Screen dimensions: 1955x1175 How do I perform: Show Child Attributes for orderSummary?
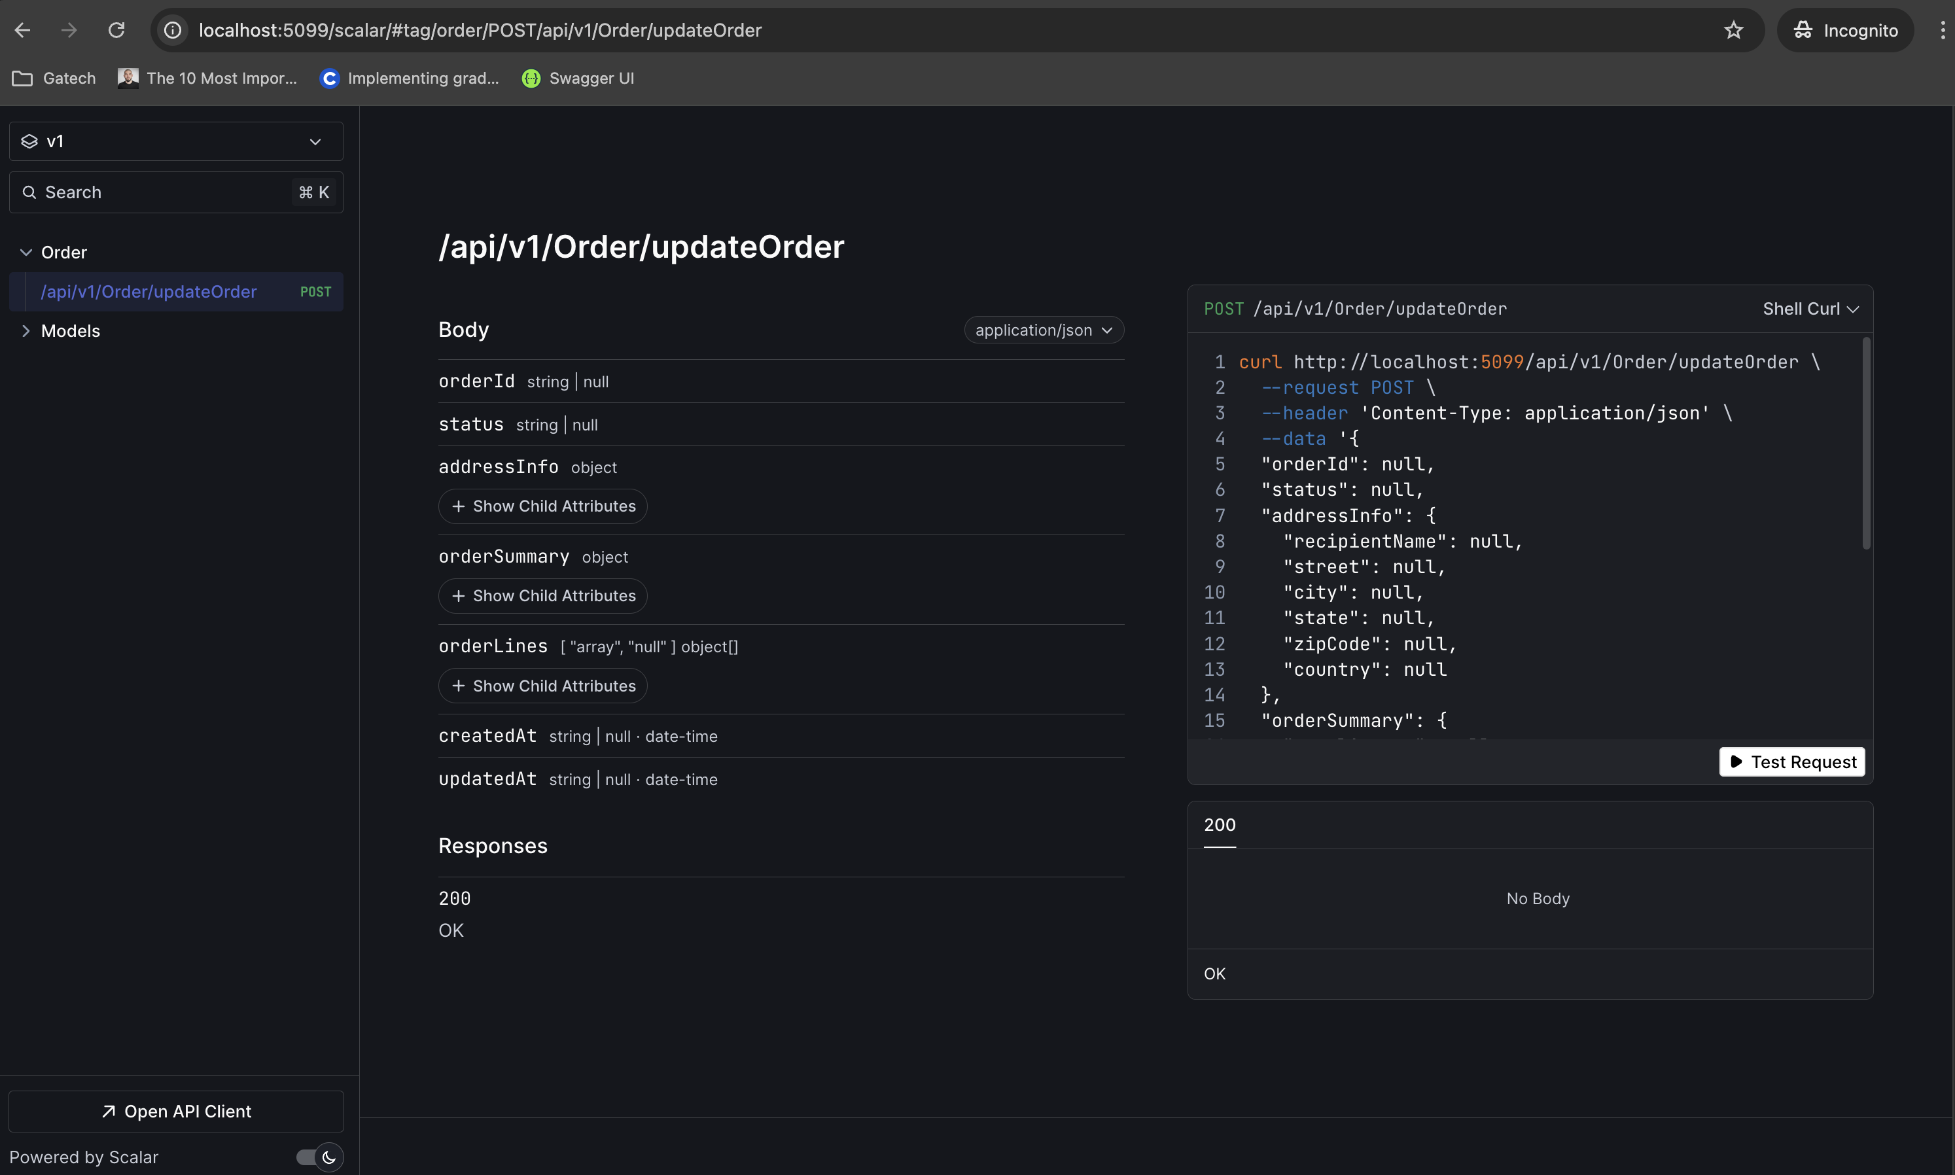pos(542,596)
